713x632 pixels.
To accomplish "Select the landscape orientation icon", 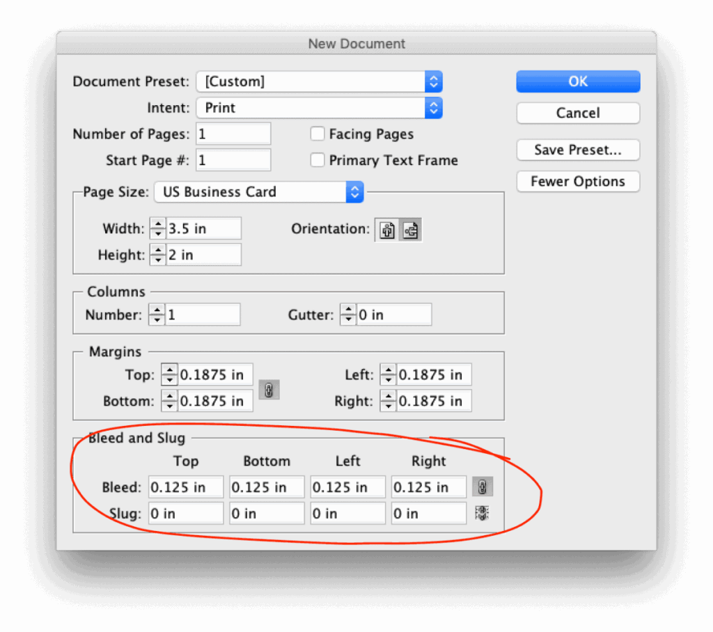I will point(410,230).
